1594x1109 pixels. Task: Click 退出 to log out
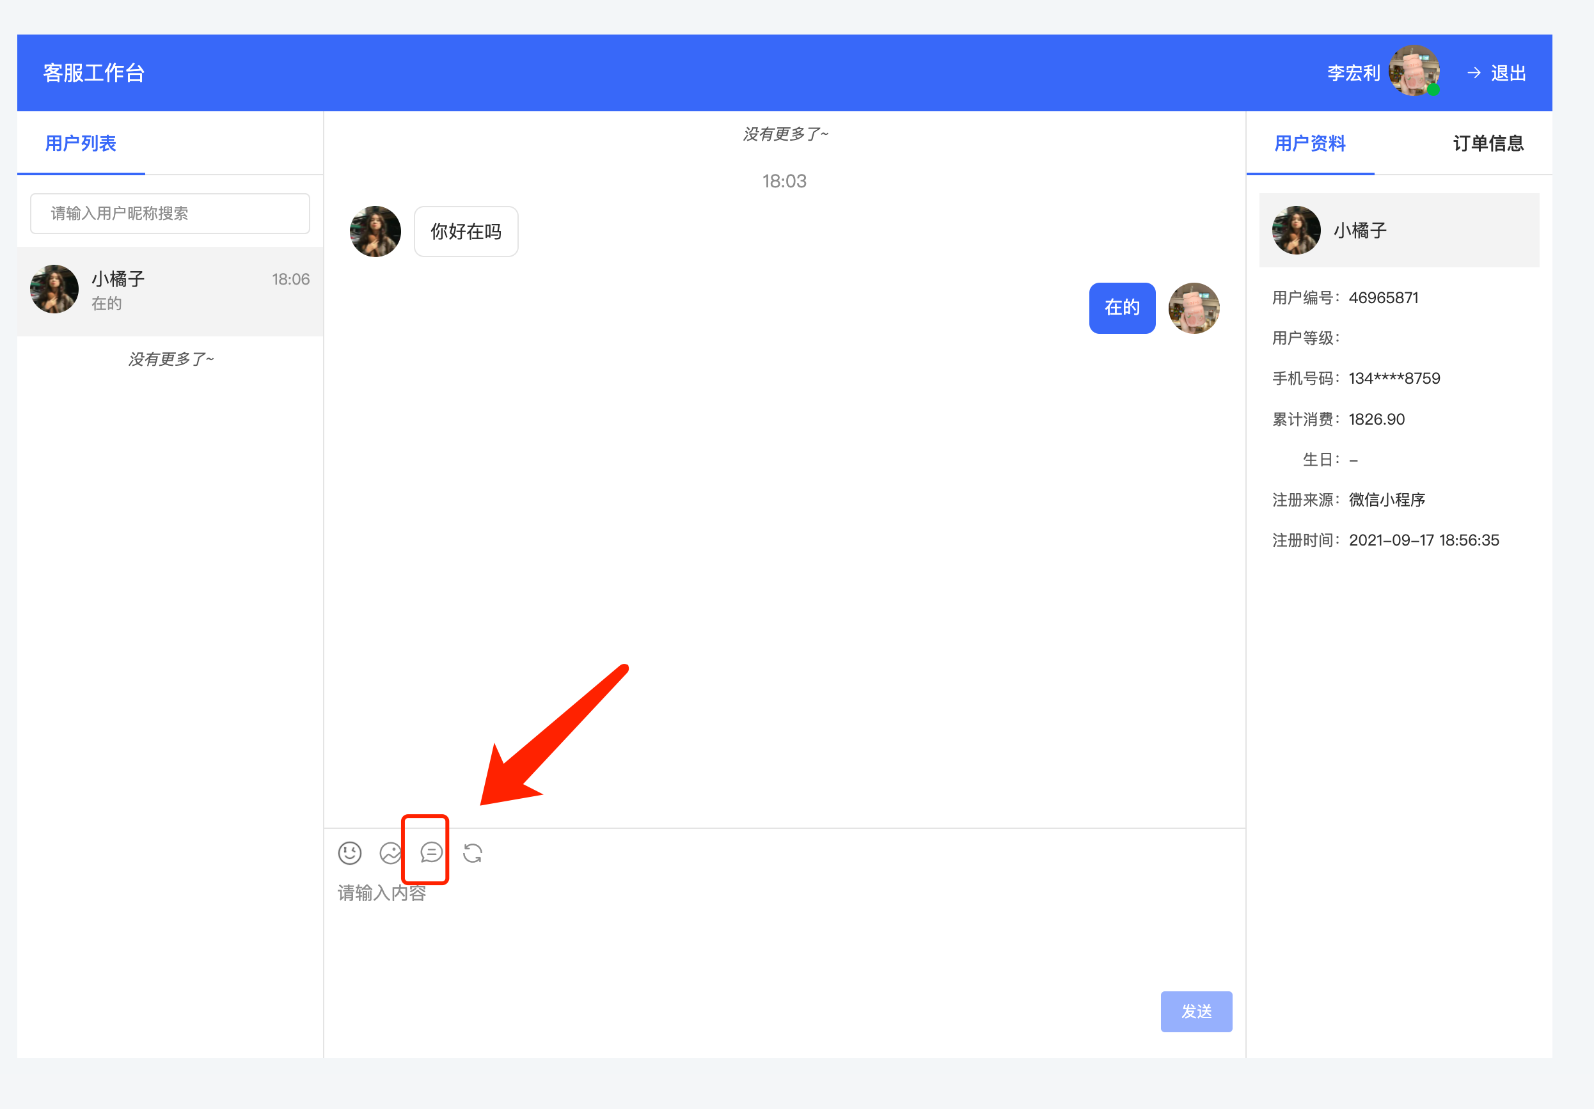[1508, 73]
